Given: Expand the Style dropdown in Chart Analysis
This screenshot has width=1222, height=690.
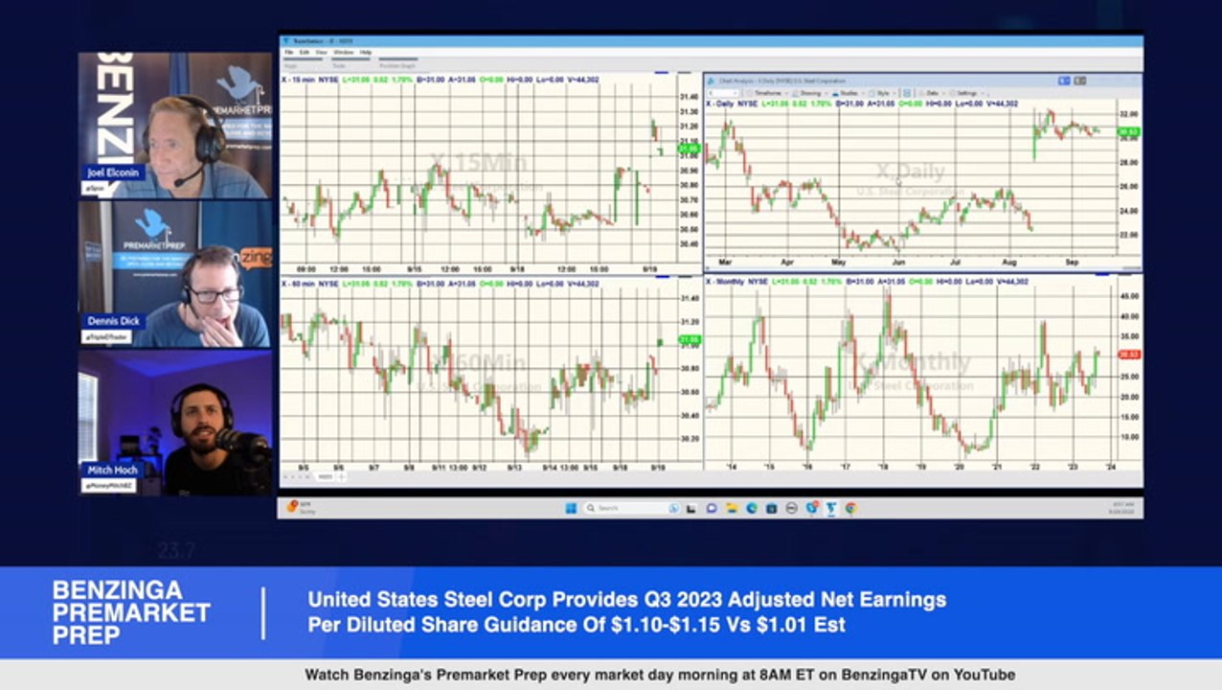Looking at the screenshot, I should click(883, 93).
